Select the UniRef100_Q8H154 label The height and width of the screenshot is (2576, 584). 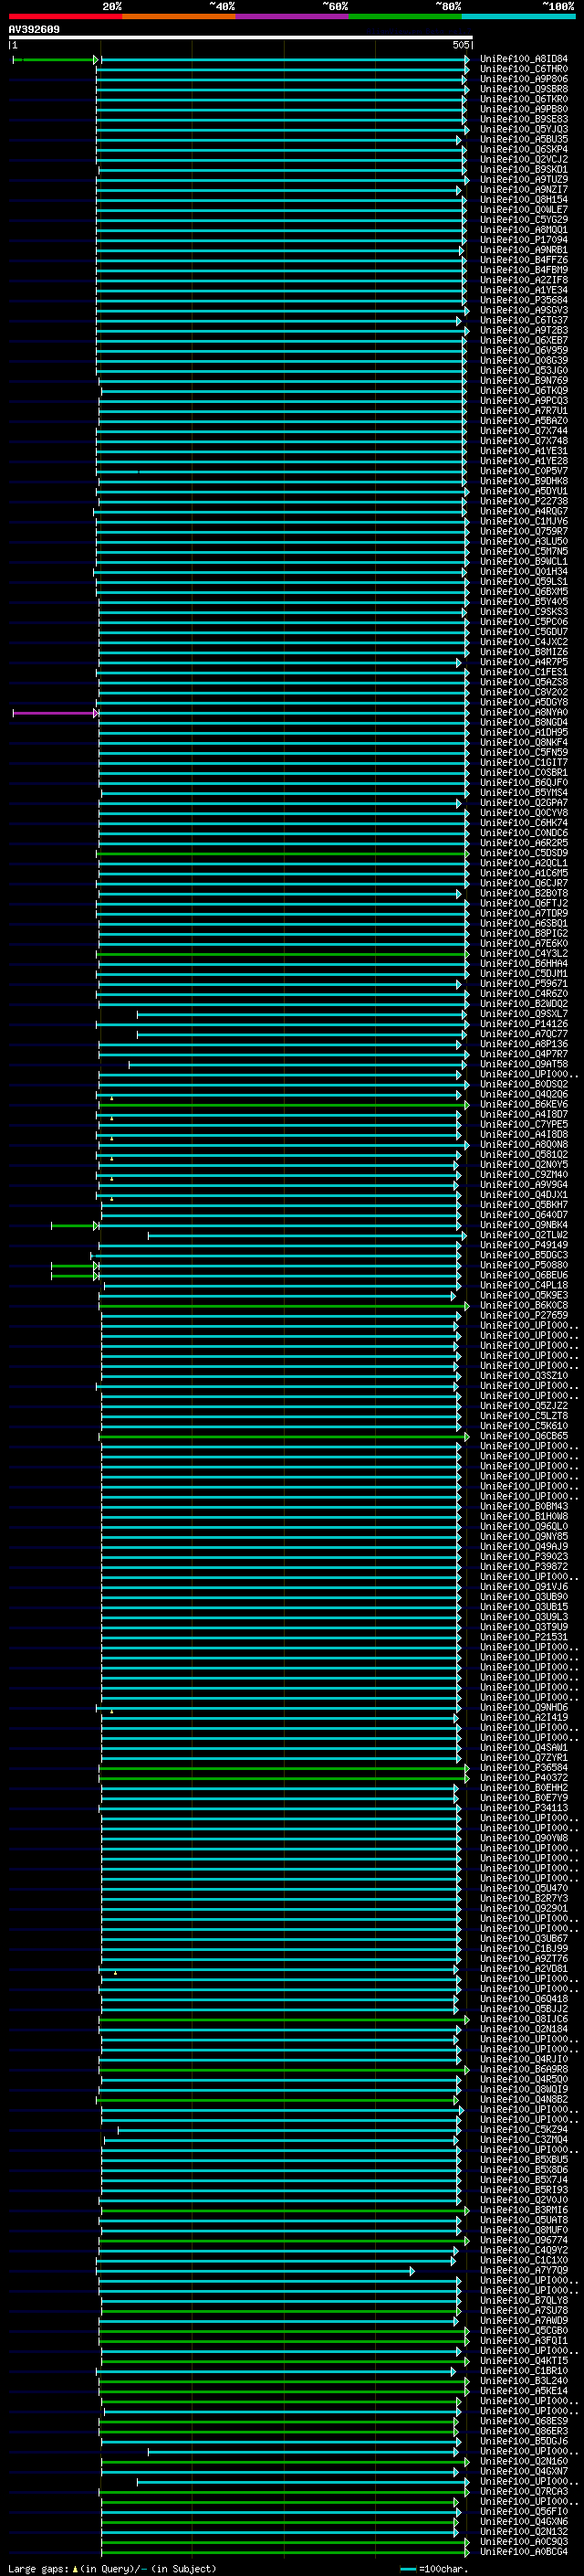pyautogui.click(x=524, y=200)
